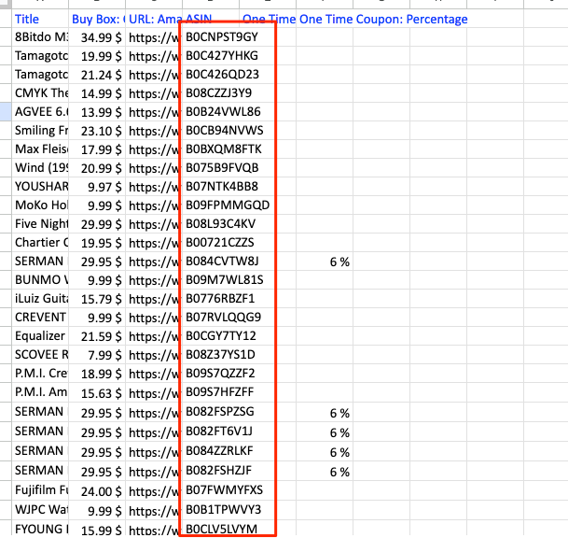Open the URL cell in the Fujifilm row

click(x=154, y=490)
